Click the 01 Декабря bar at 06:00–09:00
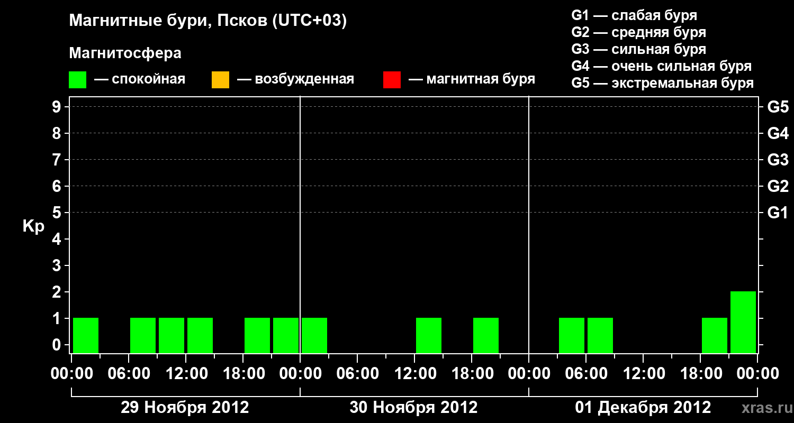794x423 pixels. 600,335
